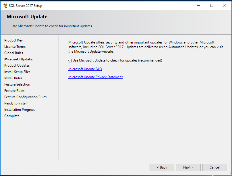Open the Microsoft Update FAQ link
The image size is (232, 176).
pos(85,69)
